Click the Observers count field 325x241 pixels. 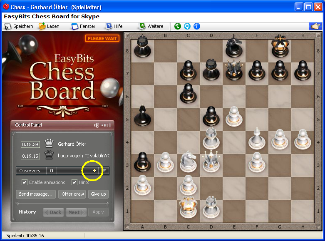[52, 171]
